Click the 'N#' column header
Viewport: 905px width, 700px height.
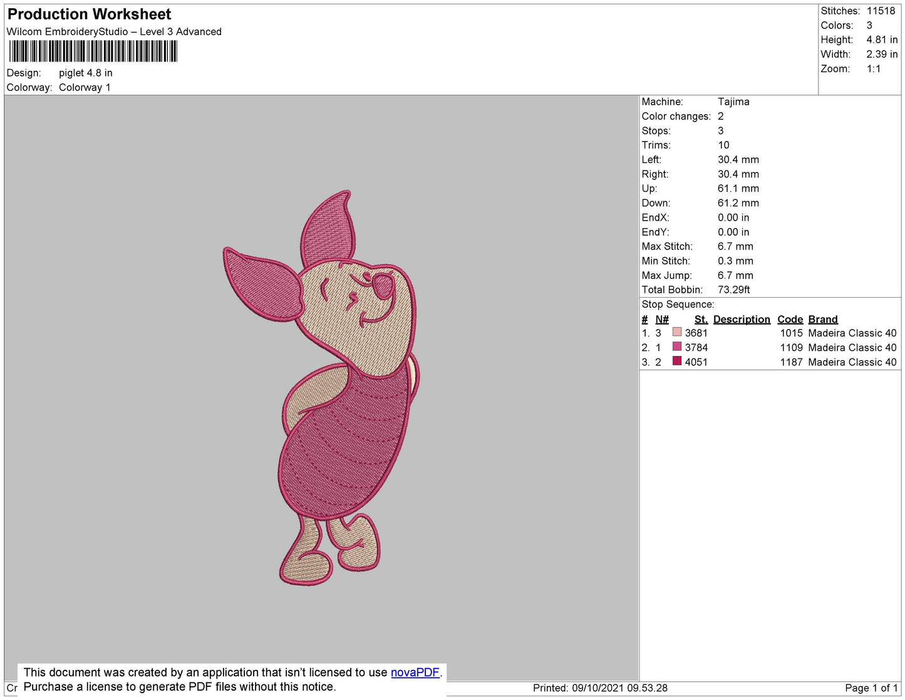tap(662, 320)
